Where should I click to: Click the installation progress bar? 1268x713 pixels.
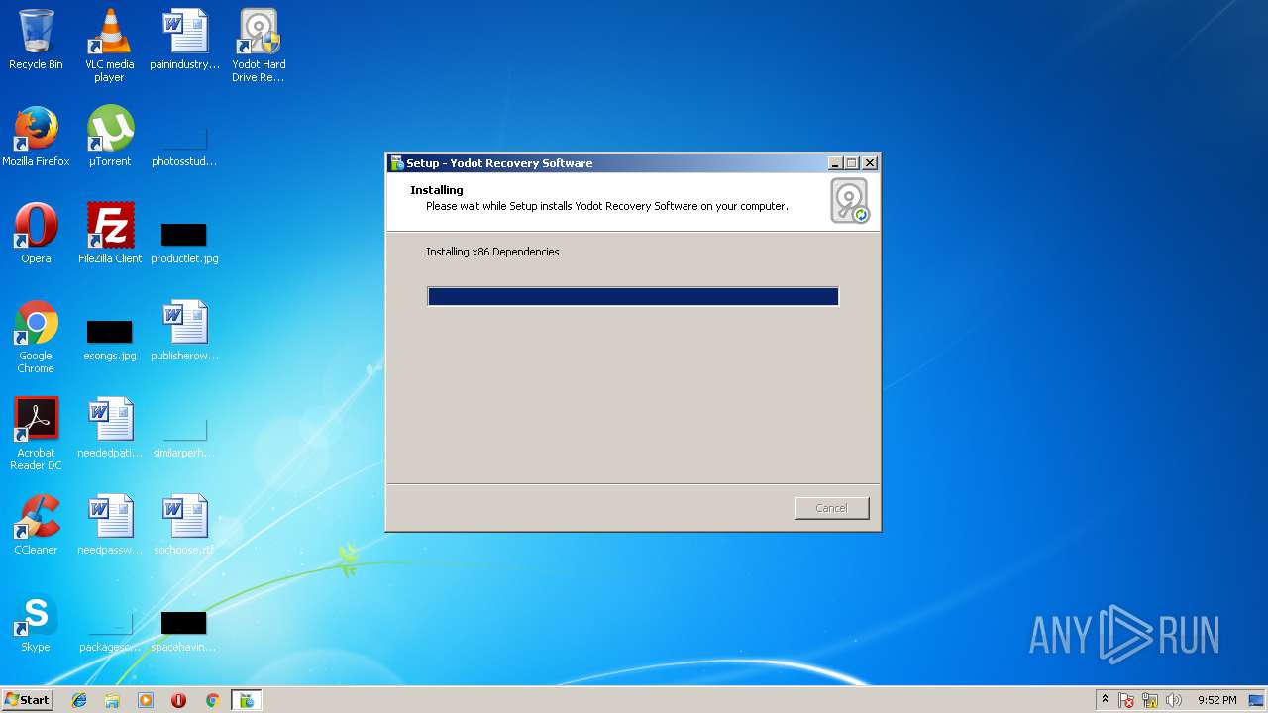click(633, 296)
